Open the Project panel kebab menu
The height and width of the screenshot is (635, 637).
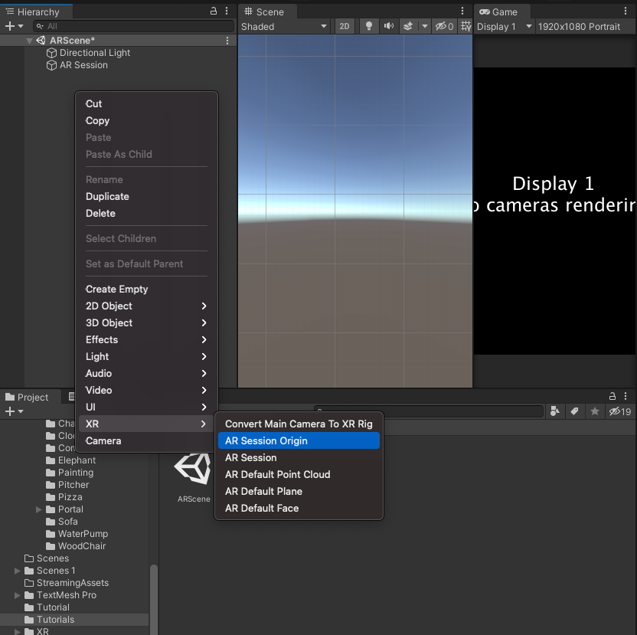point(626,396)
